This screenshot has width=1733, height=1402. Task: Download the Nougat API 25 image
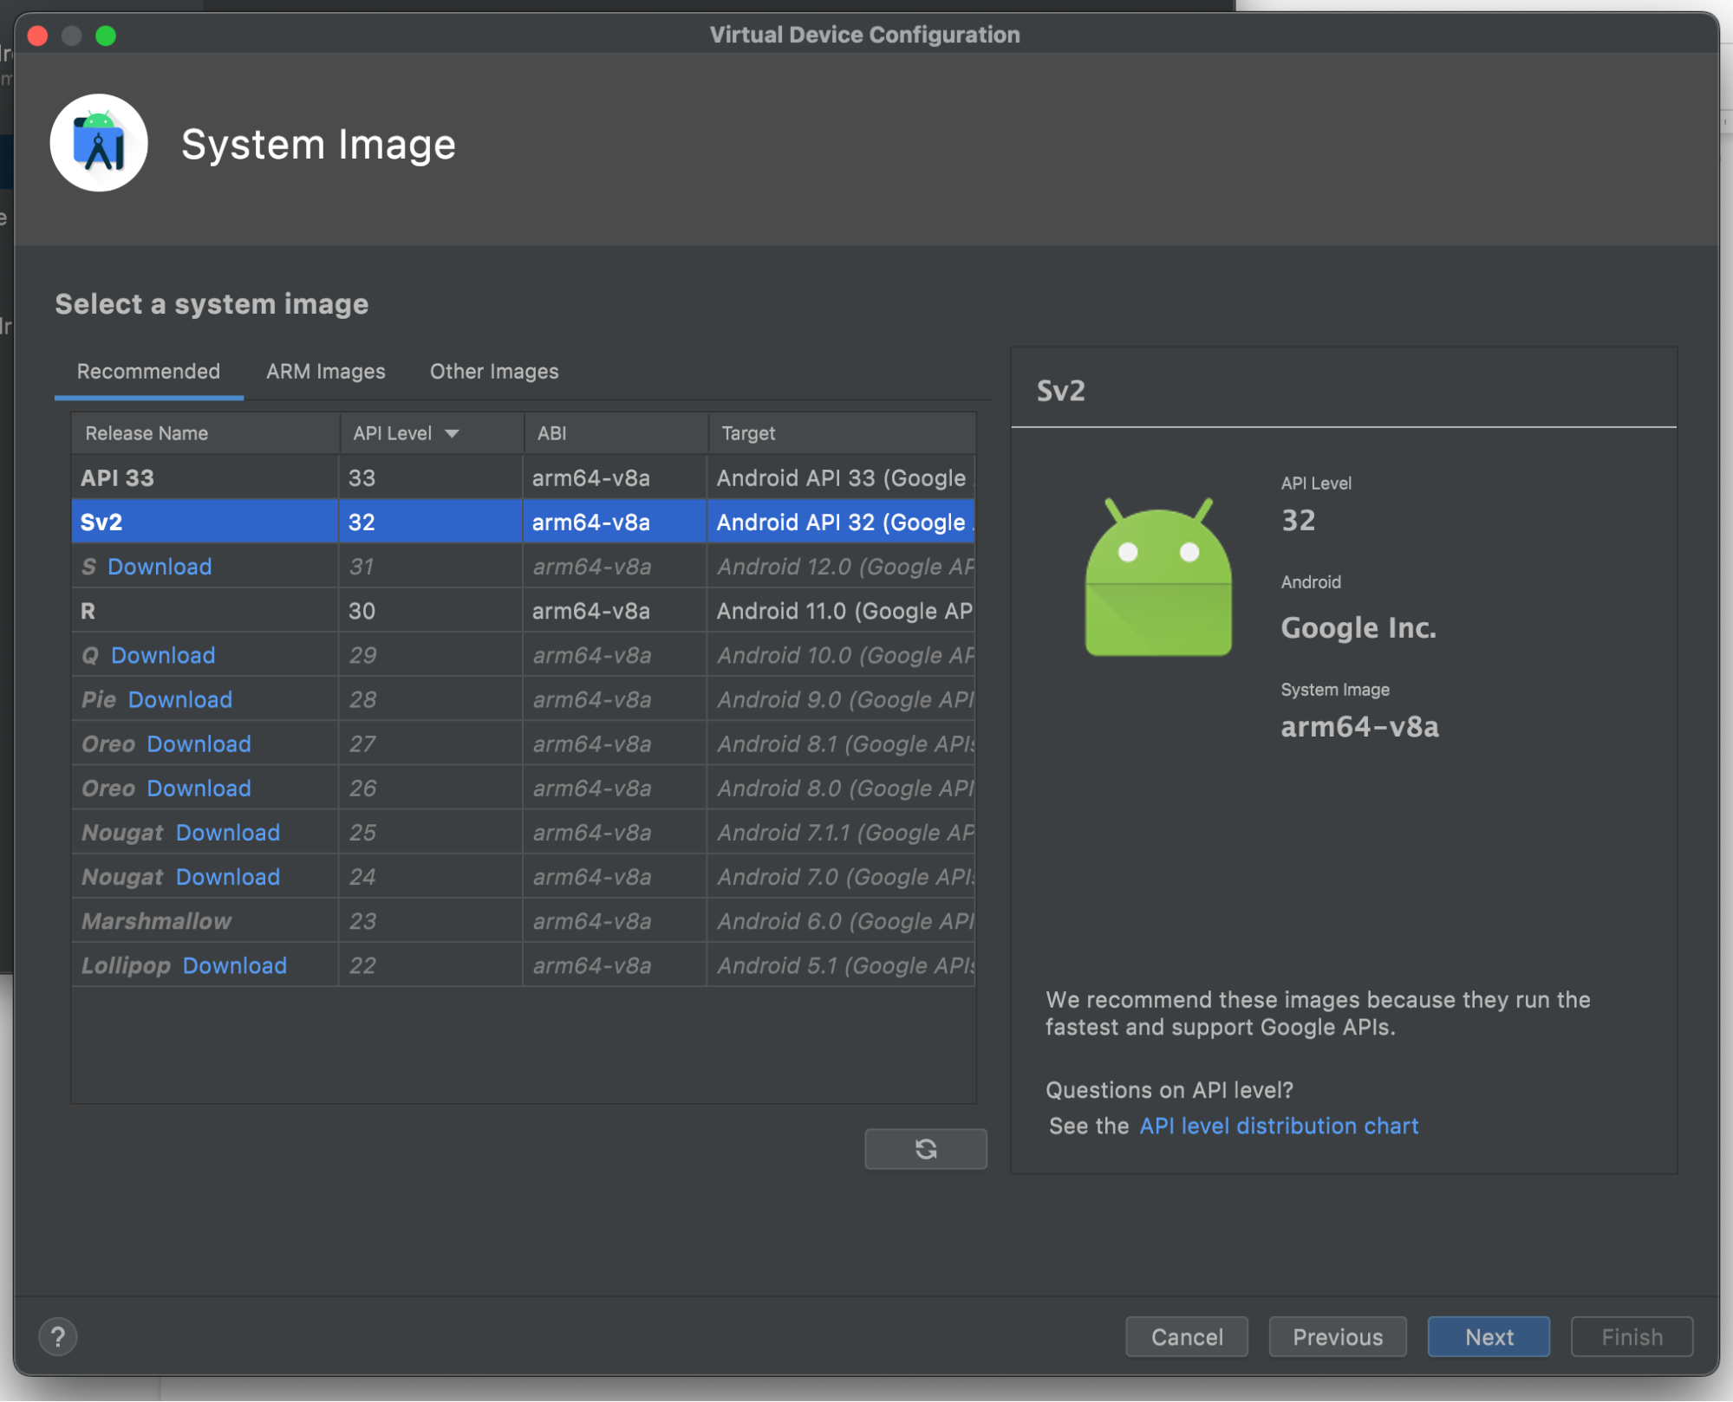point(227,832)
